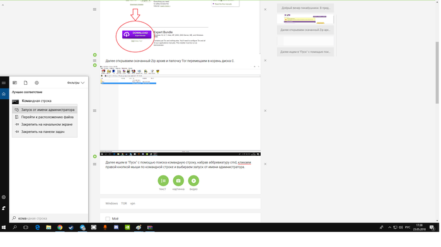The width and height of the screenshot is (441, 247).
Task: Click the green 'текст' add text button
Action: 163,181
